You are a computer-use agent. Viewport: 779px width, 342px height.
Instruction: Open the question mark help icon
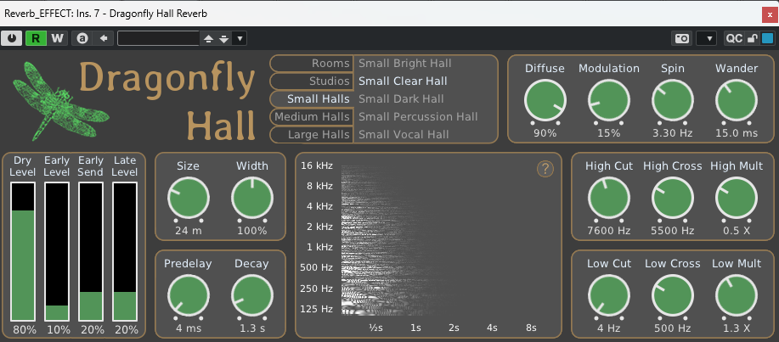point(545,169)
